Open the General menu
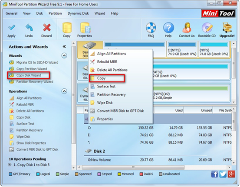Screen dimensions: 240x187 pos(11,13)
